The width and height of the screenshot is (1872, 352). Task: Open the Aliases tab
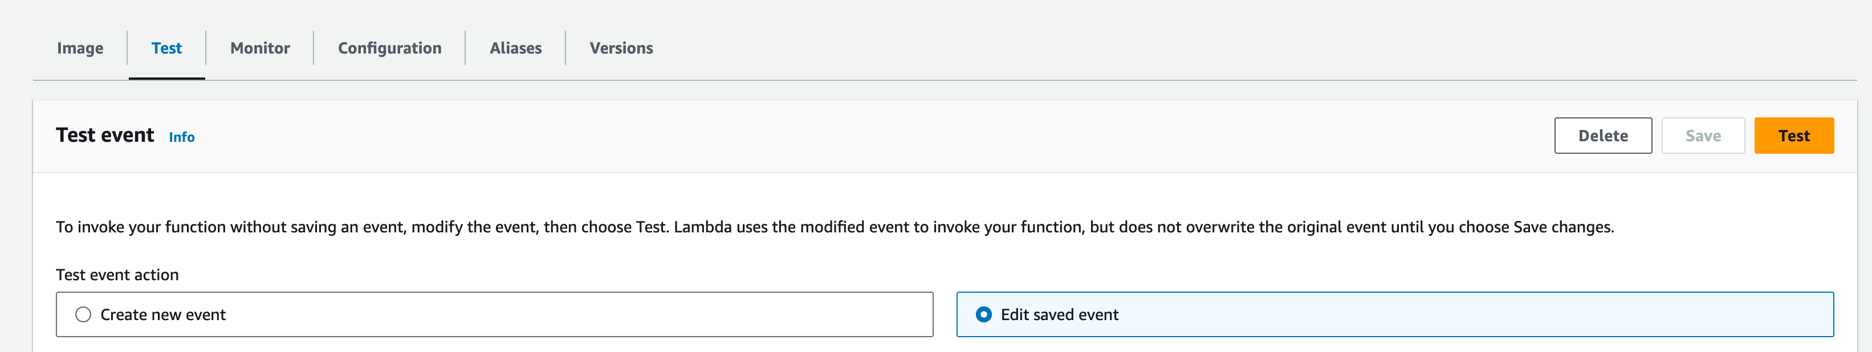click(515, 48)
